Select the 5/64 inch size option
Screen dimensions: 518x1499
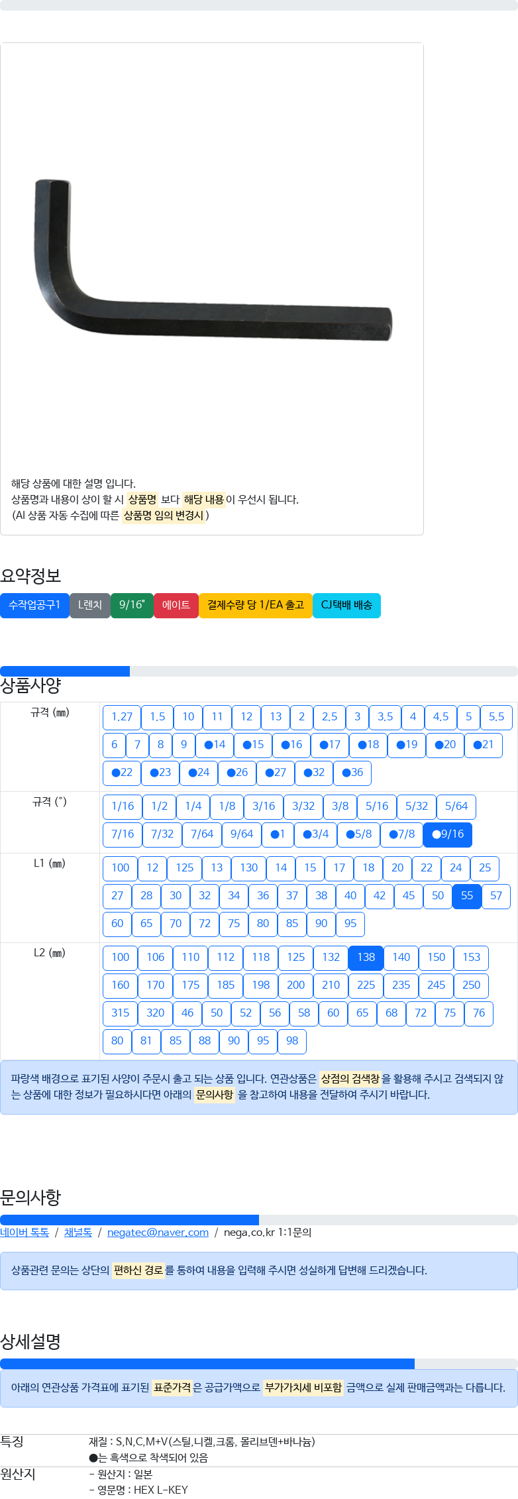click(x=456, y=806)
